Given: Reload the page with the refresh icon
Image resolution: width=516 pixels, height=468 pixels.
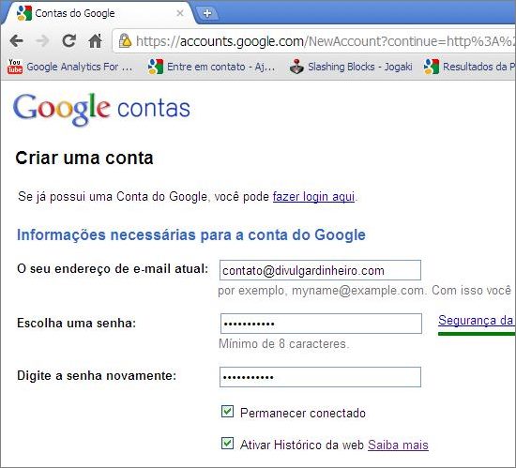Looking at the screenshot, I should 69,40.
